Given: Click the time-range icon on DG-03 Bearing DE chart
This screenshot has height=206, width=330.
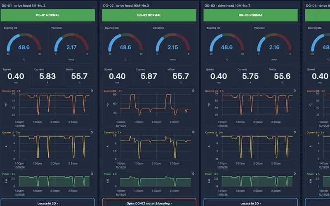Looking at the screenshot, I should click(295, 91).
